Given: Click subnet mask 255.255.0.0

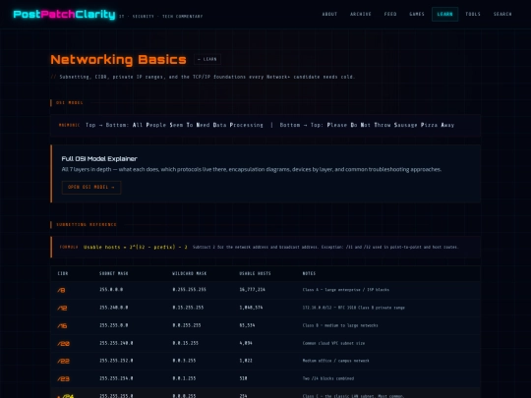Looking at the screenshot, I should (x=114, y=325).
